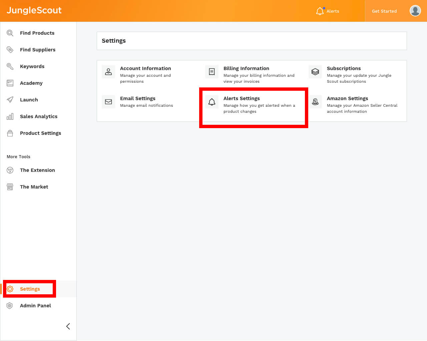Click the Extension Chrome icon
This screenshot has width=427, height=341.
[10, 170]
